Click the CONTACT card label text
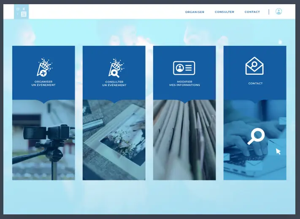 pos(255,84)
